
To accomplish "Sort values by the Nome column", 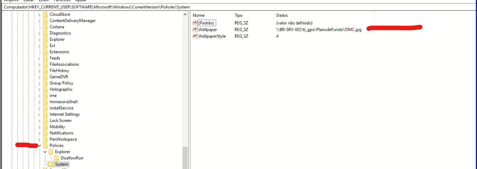I will [x=212, y=15].
